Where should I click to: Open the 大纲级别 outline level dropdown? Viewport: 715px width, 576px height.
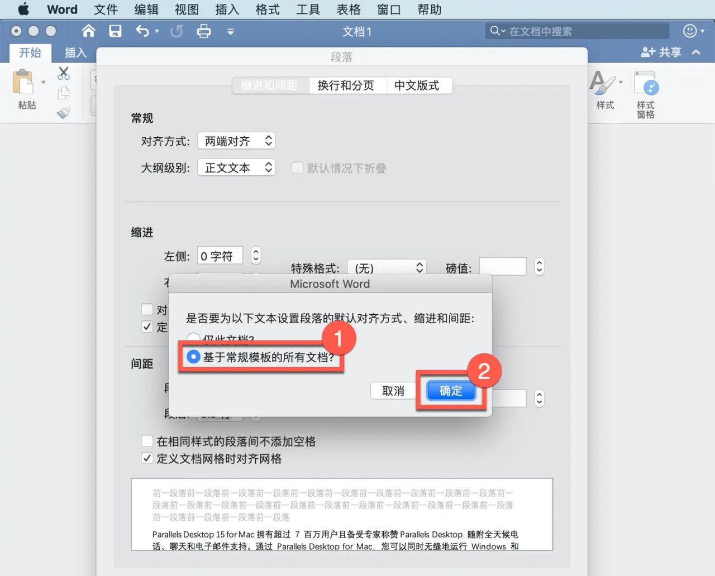pos(236,167)
